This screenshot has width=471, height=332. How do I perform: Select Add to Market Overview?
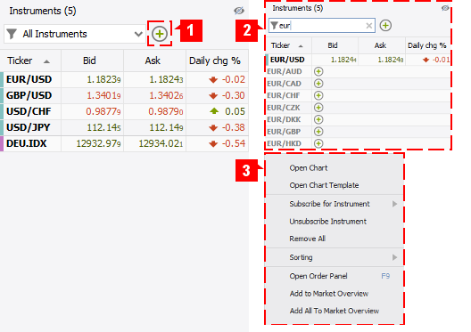[x=329, y=294]
